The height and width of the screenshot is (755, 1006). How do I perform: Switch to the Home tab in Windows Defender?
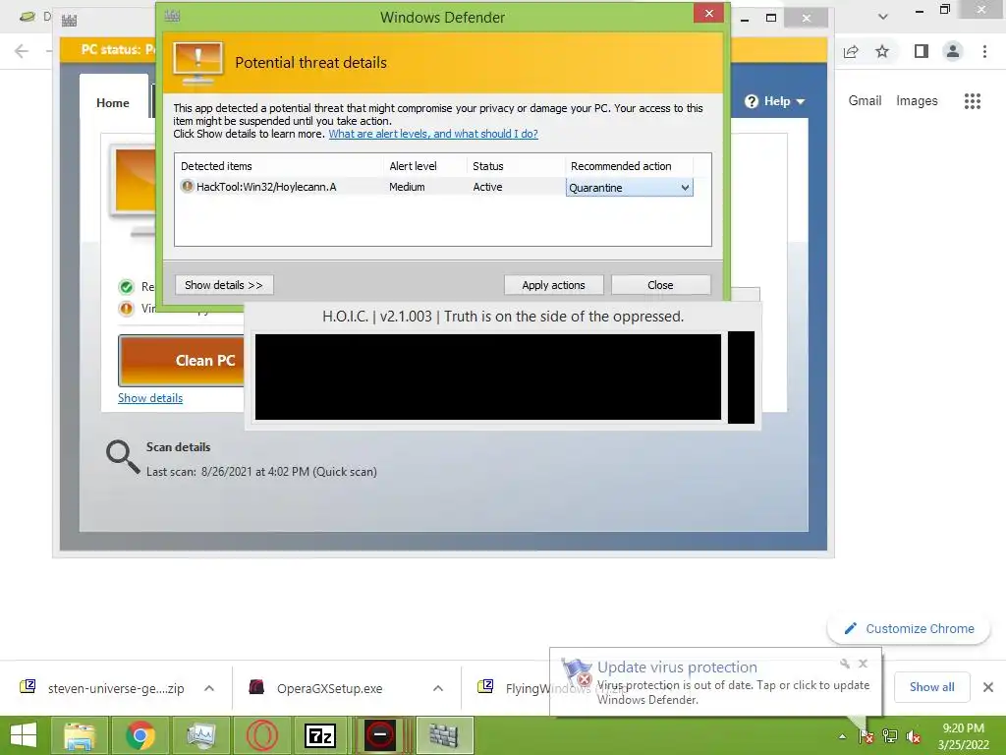tap(113, 102)
